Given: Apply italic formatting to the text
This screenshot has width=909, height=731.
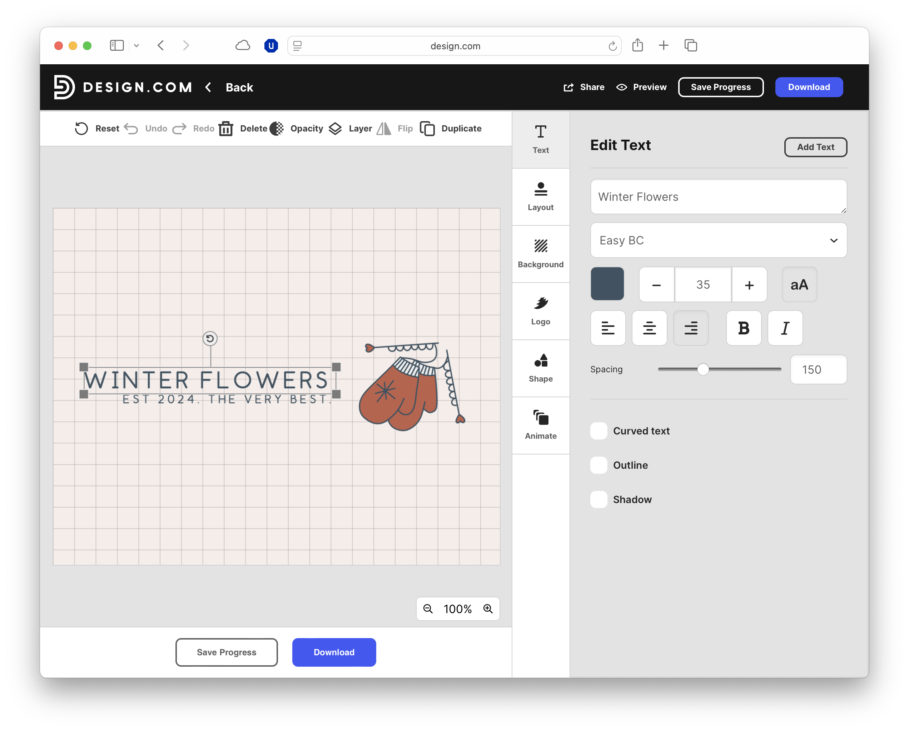Looking at the screenshot, I should [x=785, y=328].
